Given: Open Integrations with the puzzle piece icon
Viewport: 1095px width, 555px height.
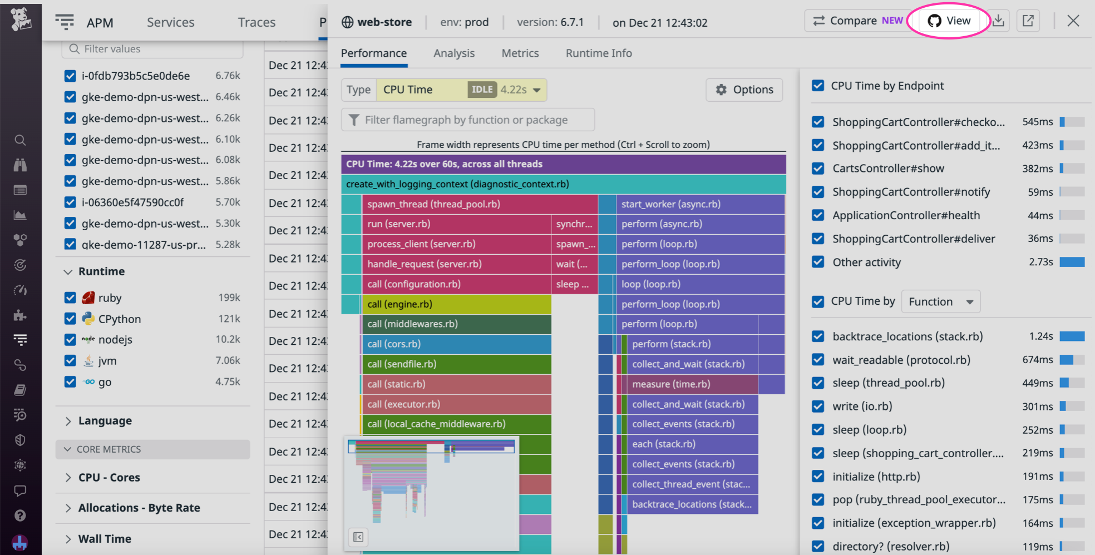Looking at the screenshot, I should pos(21,315).
